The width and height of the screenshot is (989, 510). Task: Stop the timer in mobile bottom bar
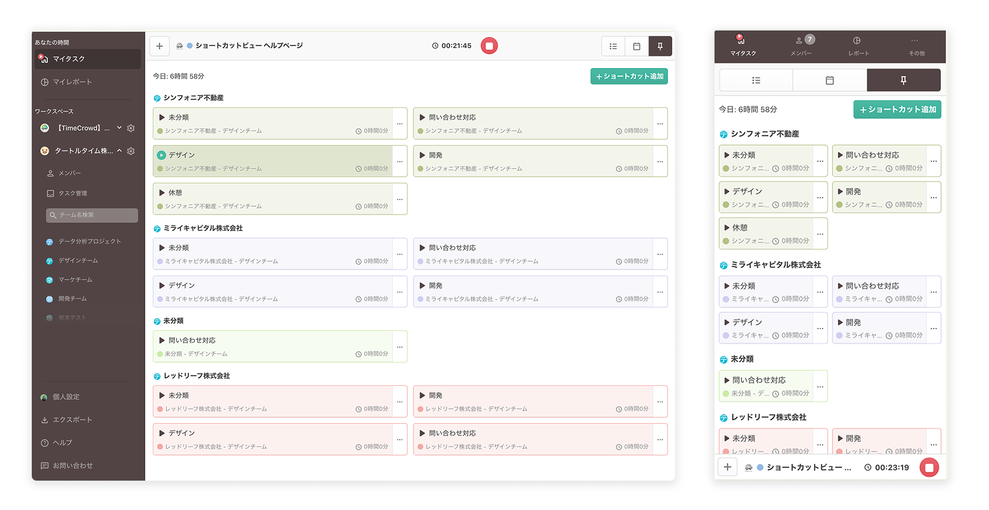click(x=929, y=467)
